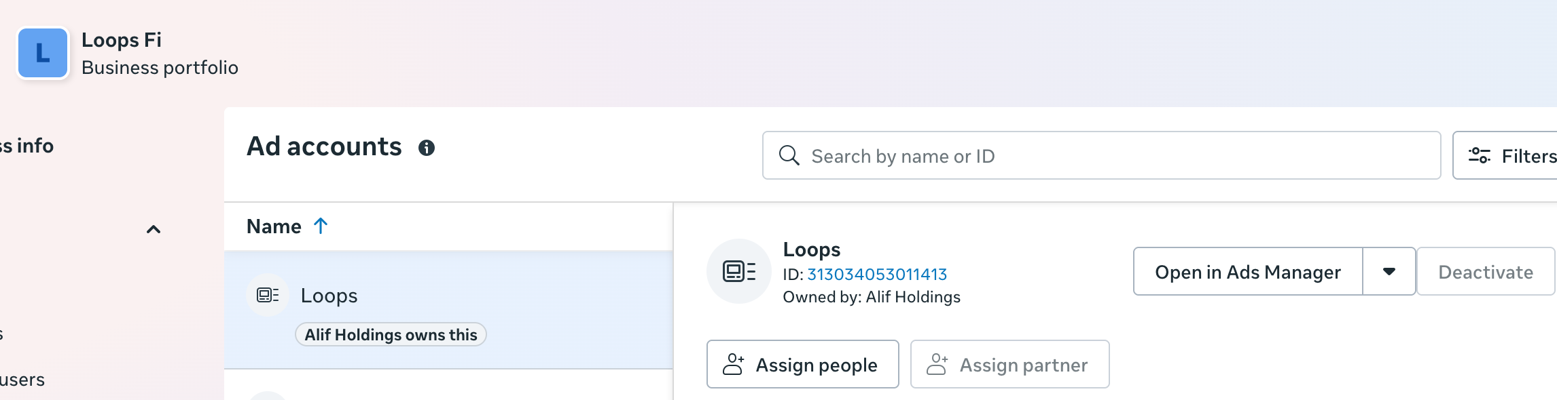Click the ascending sort arrow beside Name

tap(320, 226)
